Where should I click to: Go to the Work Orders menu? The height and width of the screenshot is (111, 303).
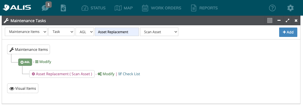162,8
